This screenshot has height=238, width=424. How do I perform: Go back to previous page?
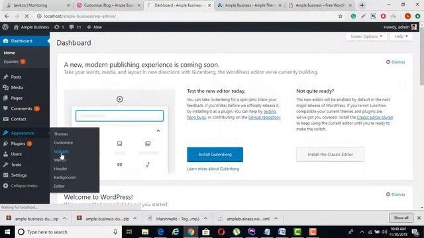pyautogui.click(x=7, y=16)
